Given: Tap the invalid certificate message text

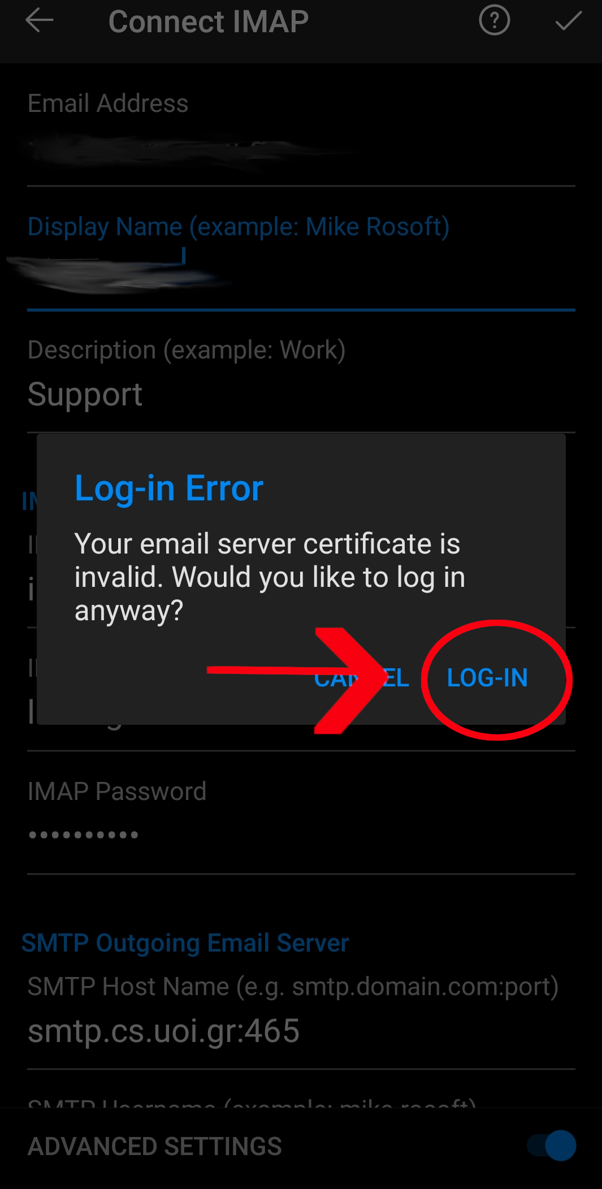Looking at the screenshot, I should coord(270,577).
